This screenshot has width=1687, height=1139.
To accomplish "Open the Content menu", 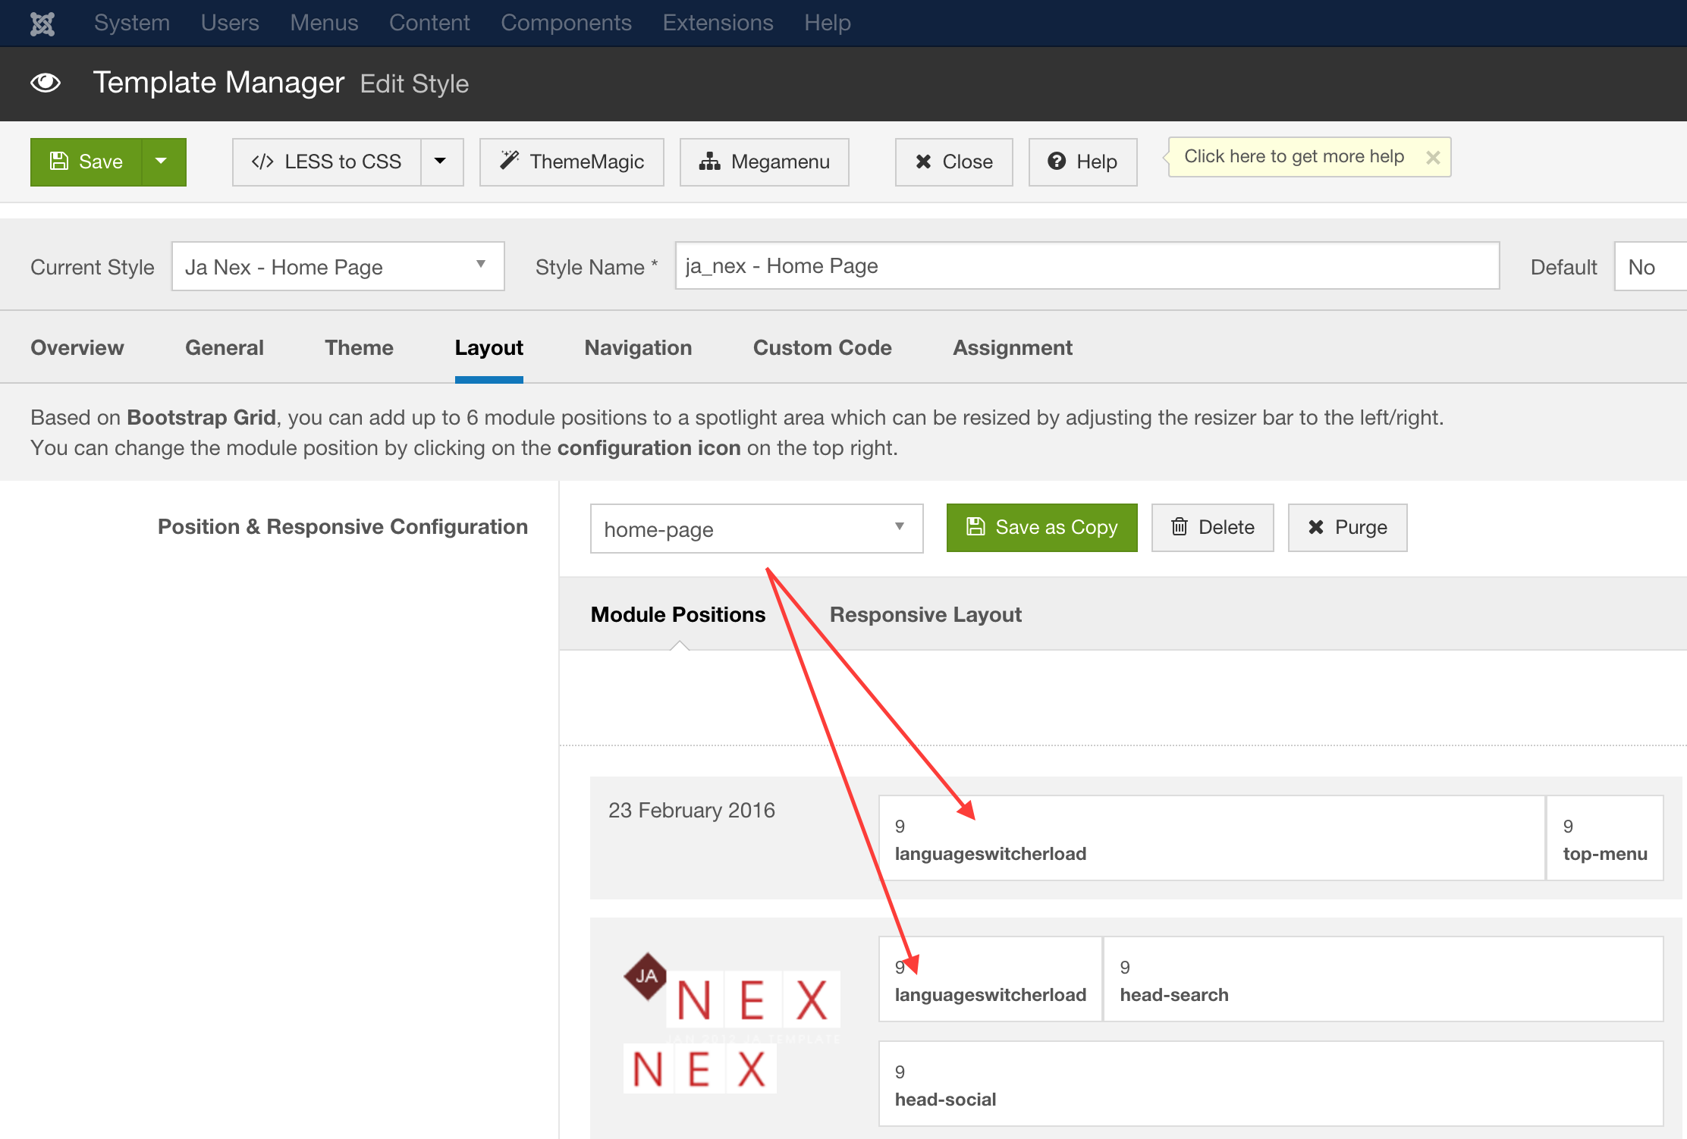I will [429, 23].
